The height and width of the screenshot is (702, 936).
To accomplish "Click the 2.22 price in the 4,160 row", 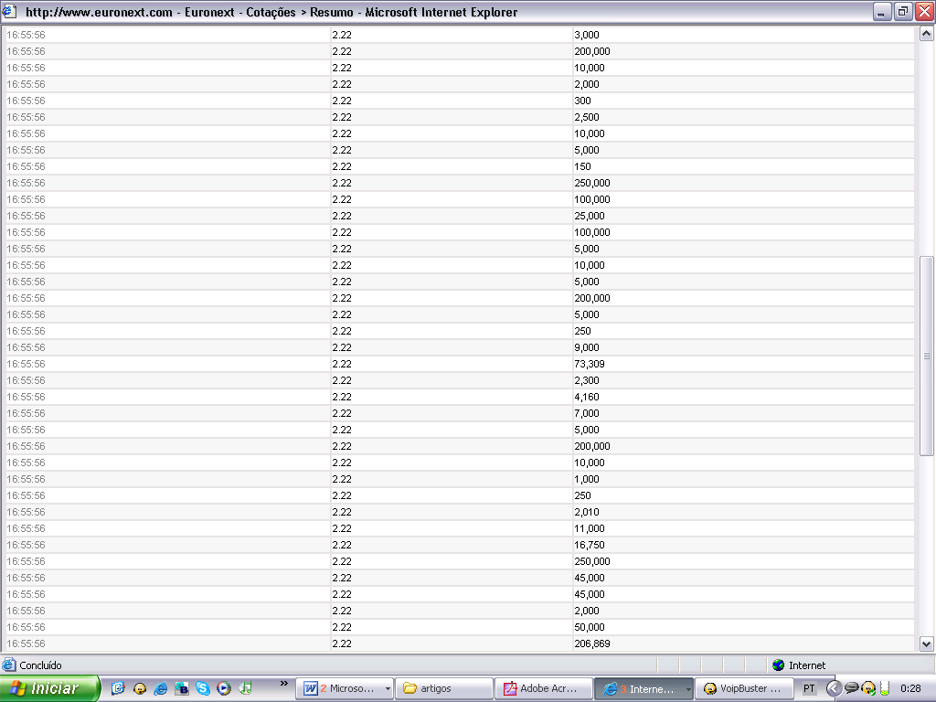I will (x=342, y=397).
